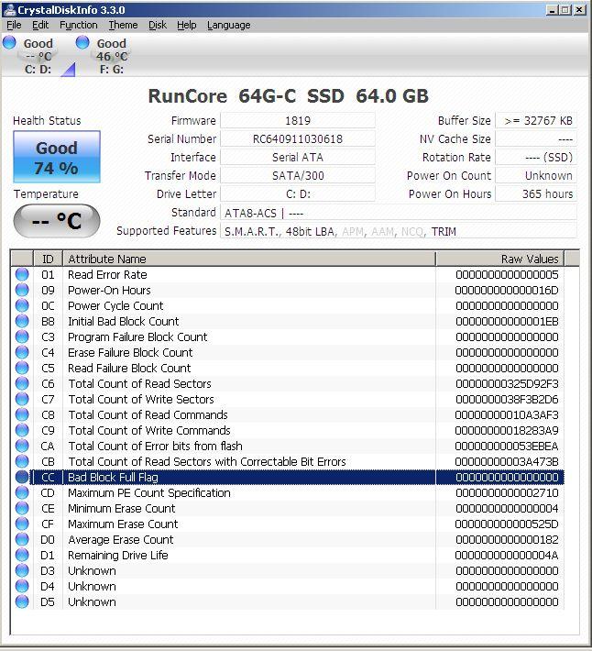The height and width of the screenshot is (651, 592).
Task: Click the Power On Hours 365 hours field
Action: tap(536, 193)
